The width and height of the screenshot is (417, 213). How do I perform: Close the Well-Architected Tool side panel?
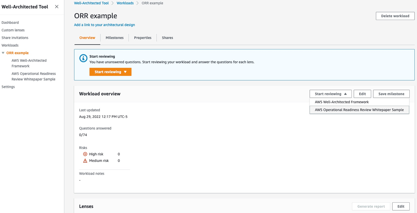pos(57,7)
